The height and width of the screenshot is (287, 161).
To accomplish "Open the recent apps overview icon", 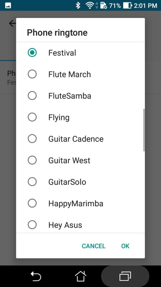I will coord(125,276).
